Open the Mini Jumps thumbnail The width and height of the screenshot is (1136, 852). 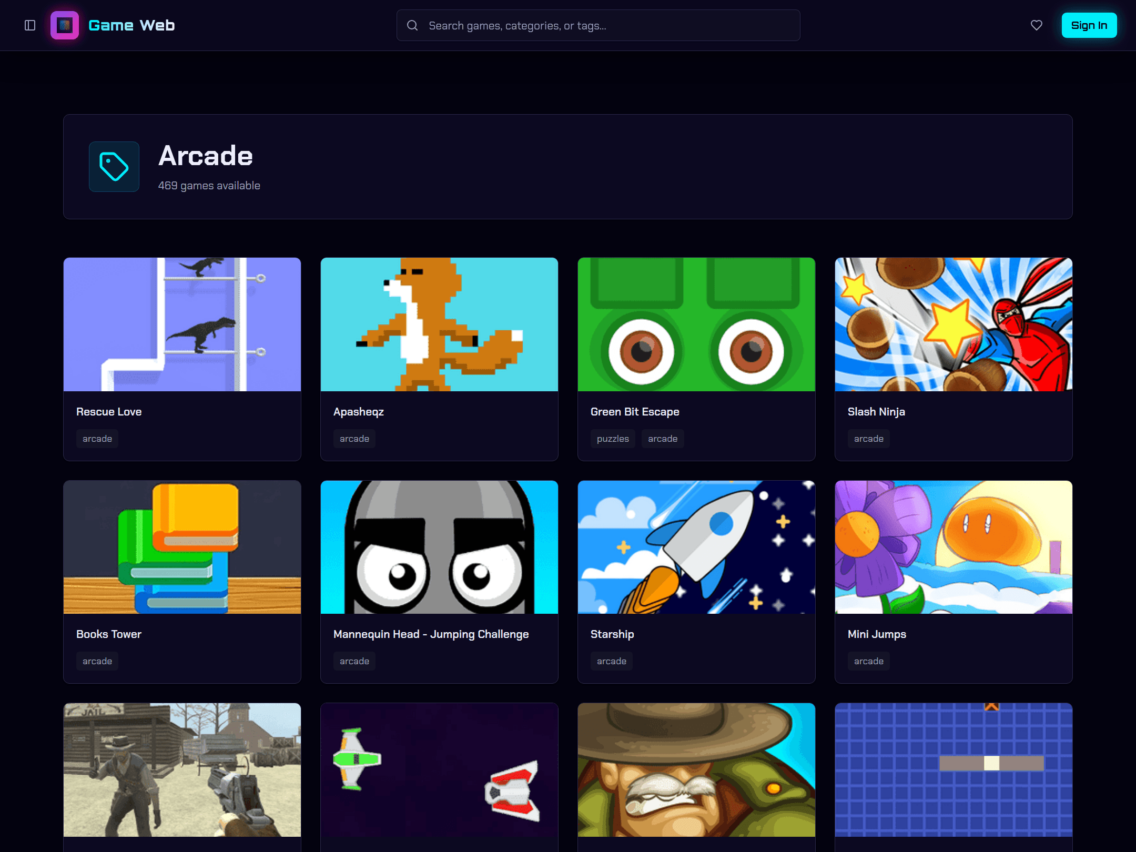point(954,547)
